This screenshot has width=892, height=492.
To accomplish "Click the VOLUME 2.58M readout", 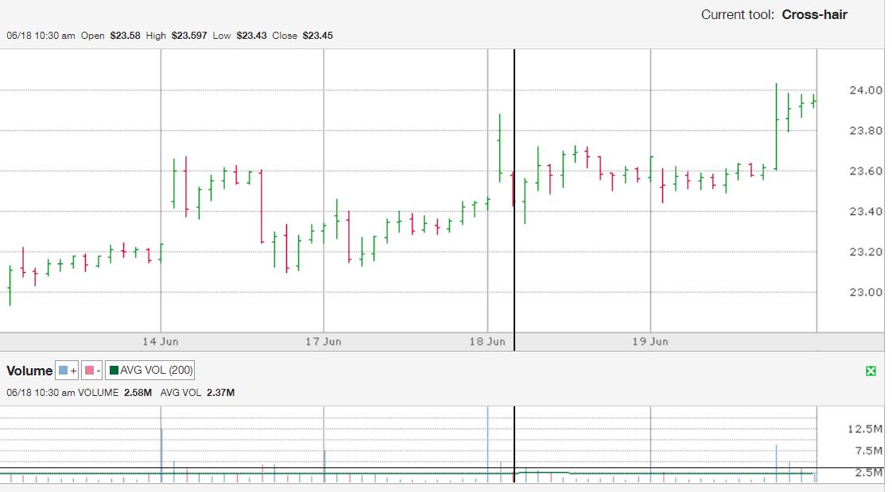I will coord(115,393).
